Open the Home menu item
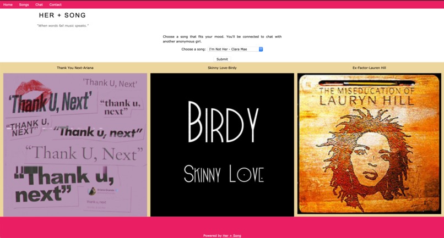This screenshot has height=238, width=444. (x=8, y=4)
